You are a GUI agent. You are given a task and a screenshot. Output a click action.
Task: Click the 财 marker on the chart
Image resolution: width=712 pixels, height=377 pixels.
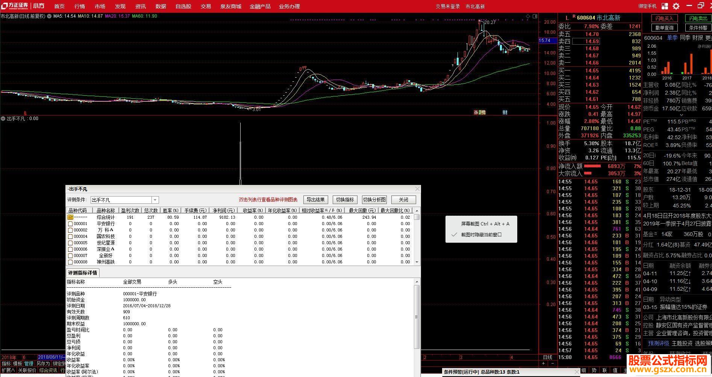505,112
